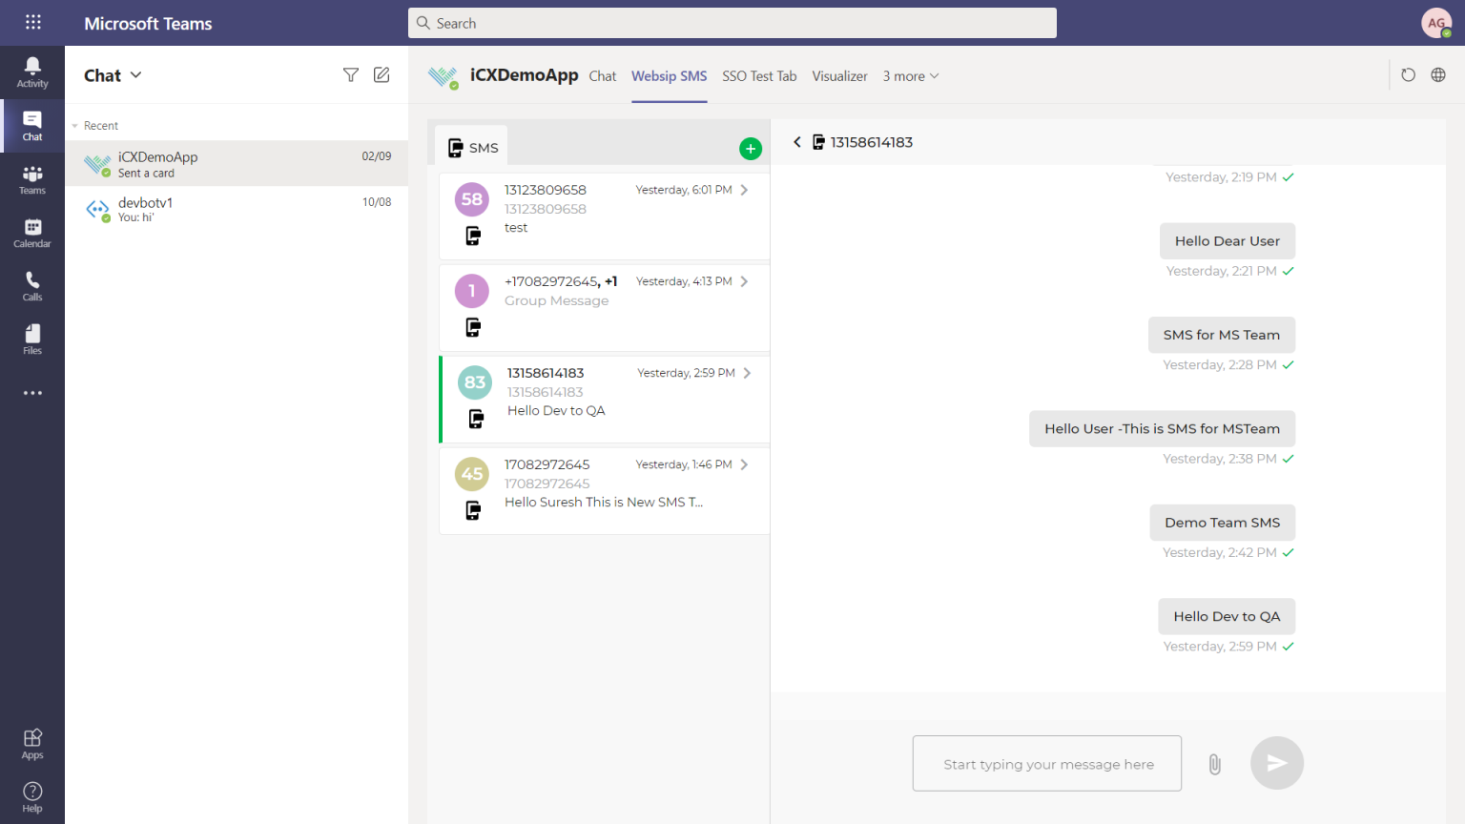
Task: Filter the chat list
Action: coord(351,73)
